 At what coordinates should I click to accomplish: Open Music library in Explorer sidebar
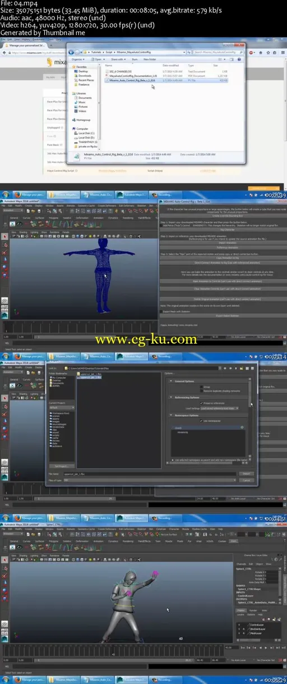pos(82,102)
